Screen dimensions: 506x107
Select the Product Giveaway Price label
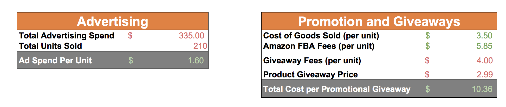310,75
